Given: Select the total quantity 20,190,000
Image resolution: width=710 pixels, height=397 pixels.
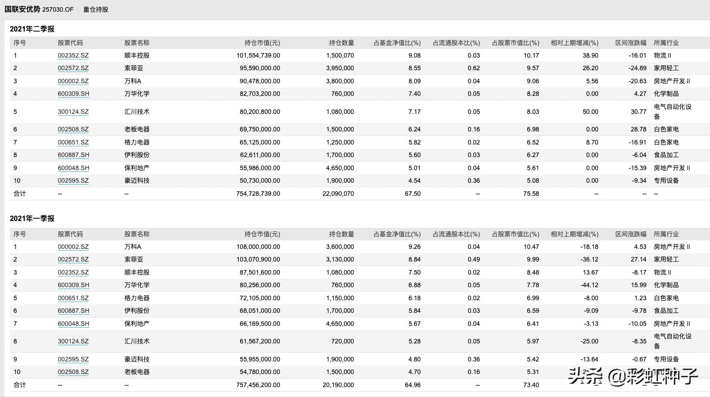Looking at the screenshot, I should tap(338, 385).
